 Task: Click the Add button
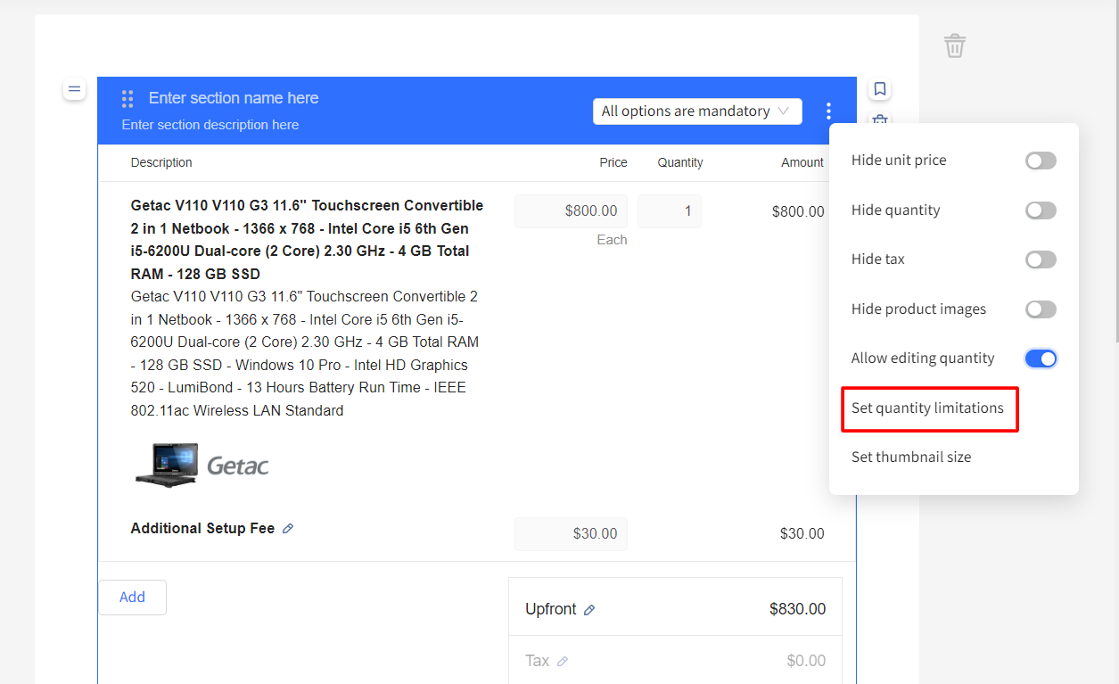click(x=132, y=597)
